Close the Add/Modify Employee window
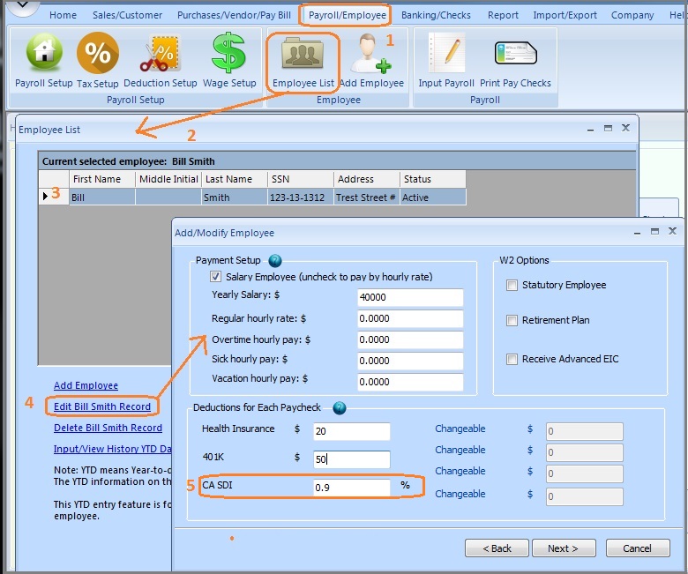 (672, 231)
